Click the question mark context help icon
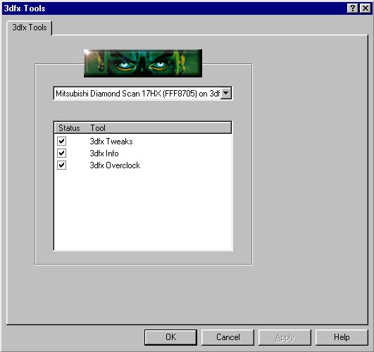 point(353,8)
